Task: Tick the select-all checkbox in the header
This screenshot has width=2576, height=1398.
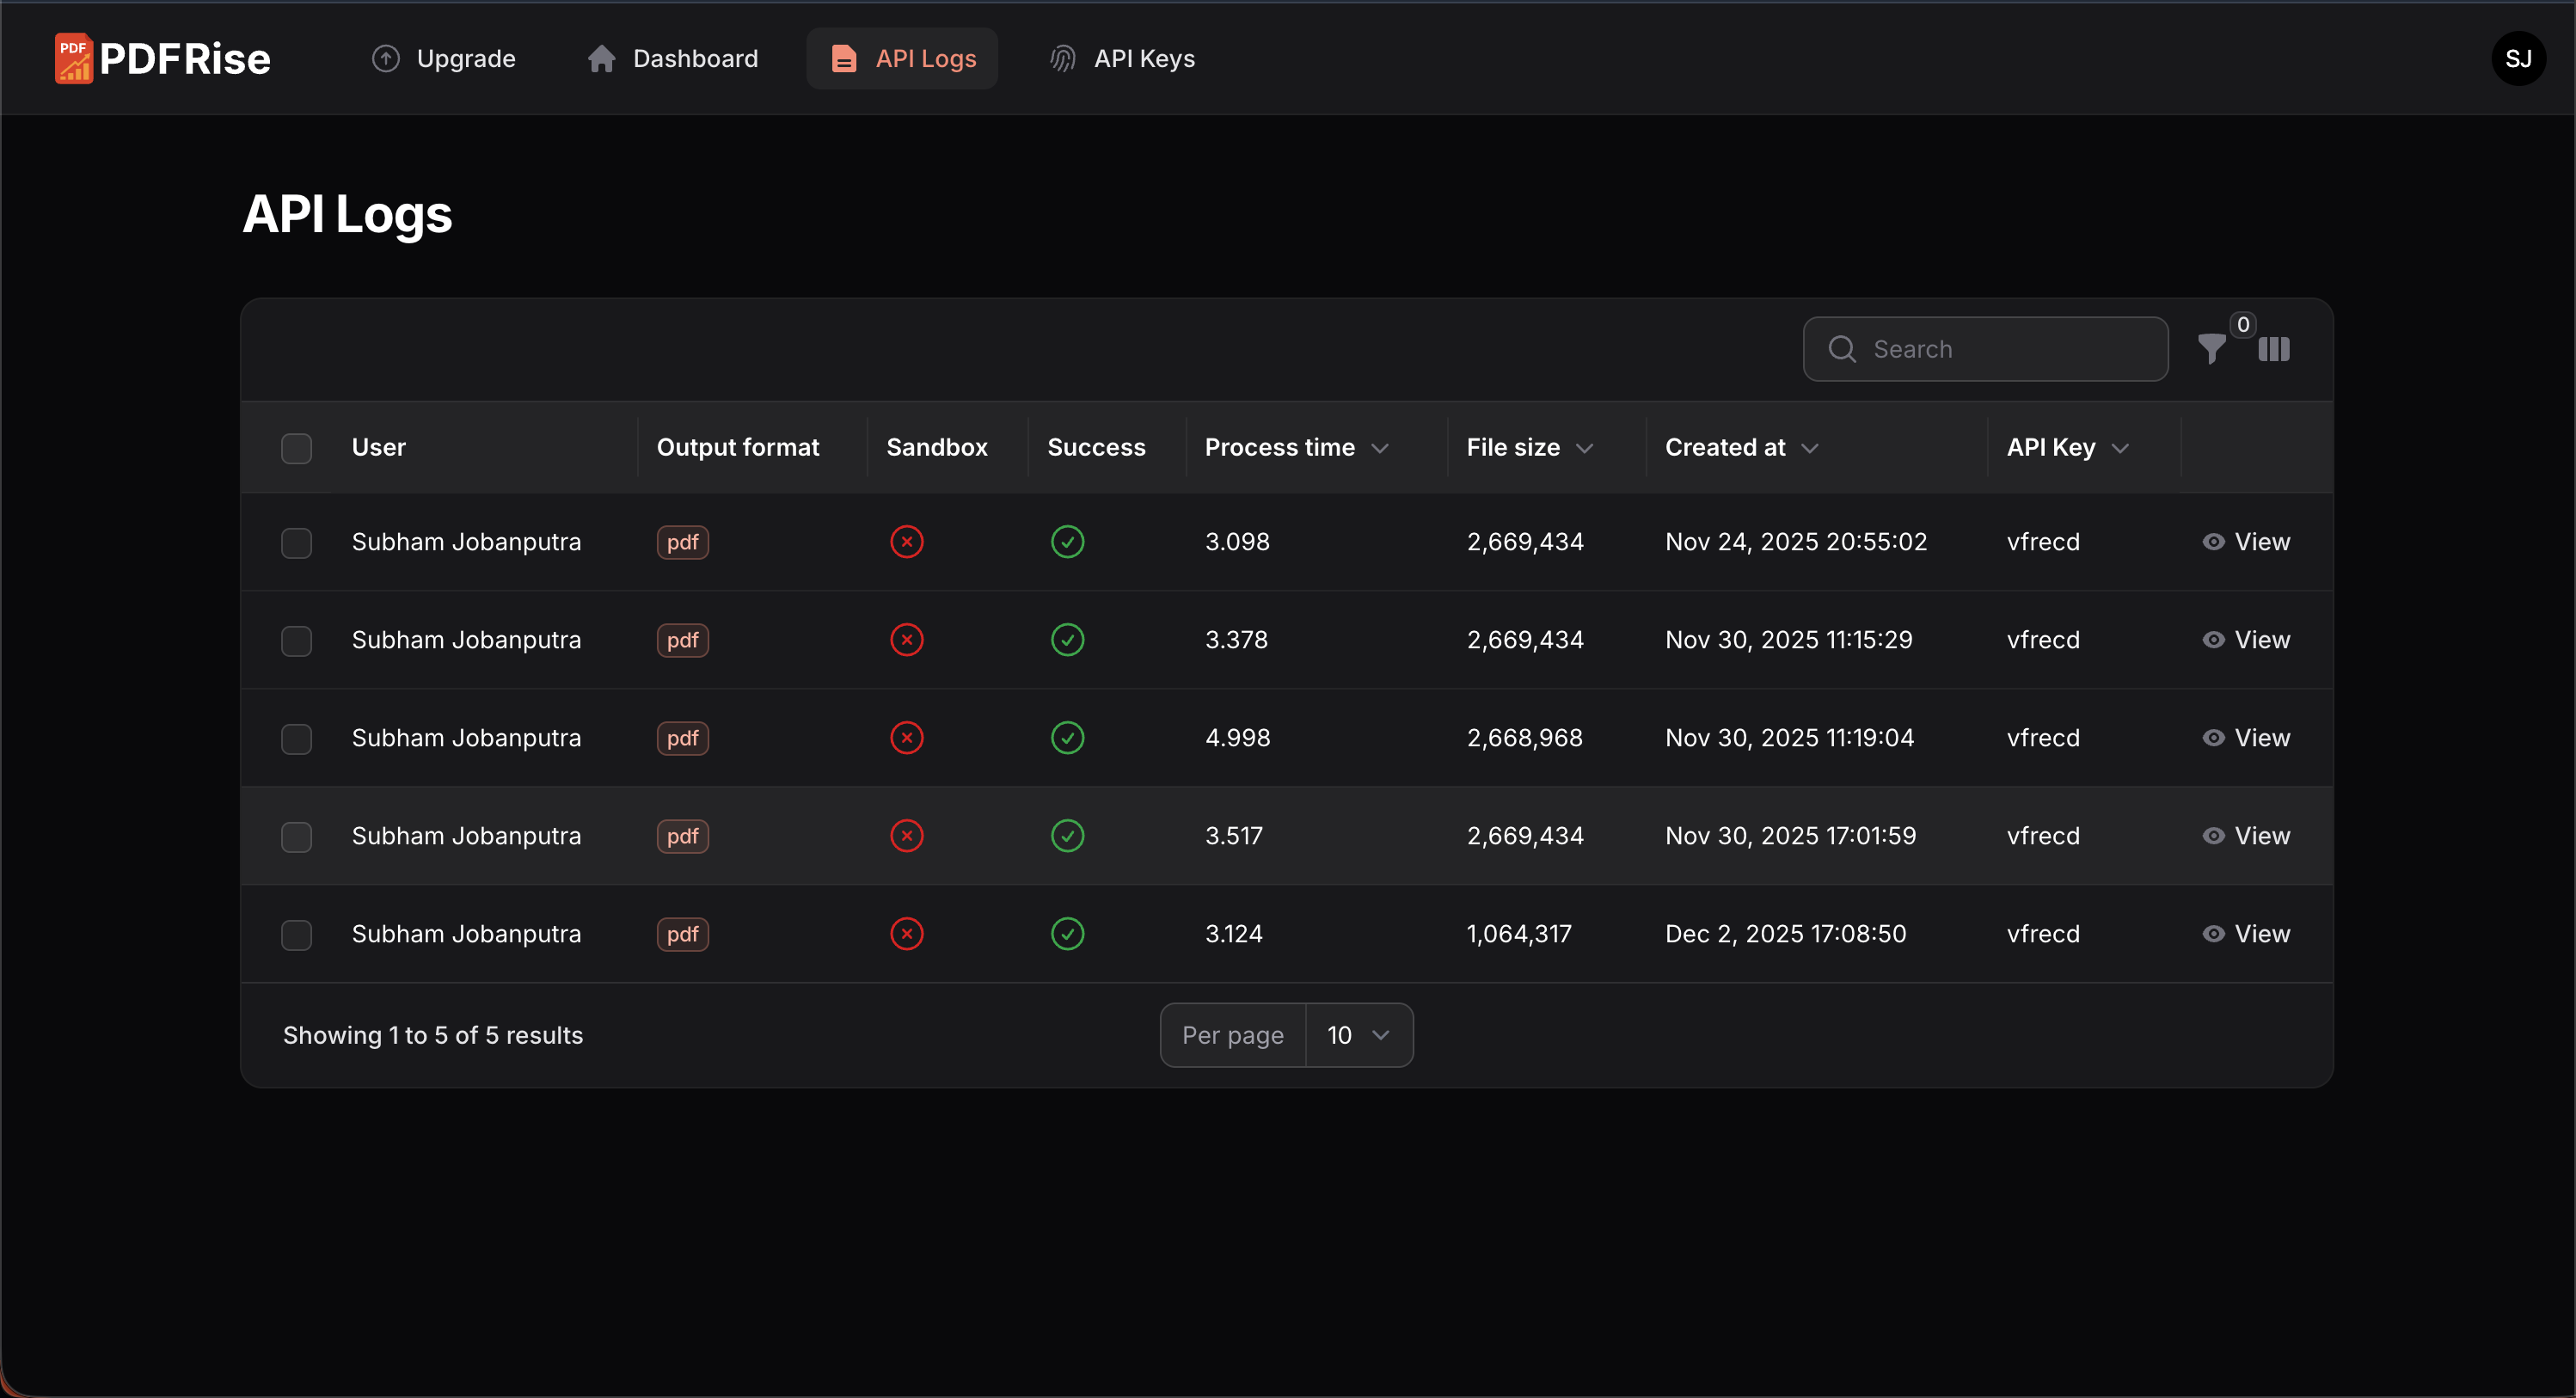Action: tap(296, 448)
